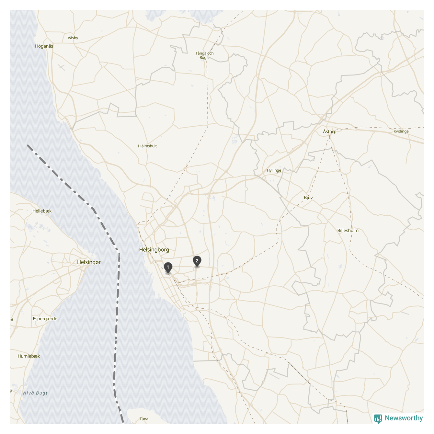The height and width of the screenshot is (434, 434).
Task: Click the Väsby label
Action: tap(73, 38)
